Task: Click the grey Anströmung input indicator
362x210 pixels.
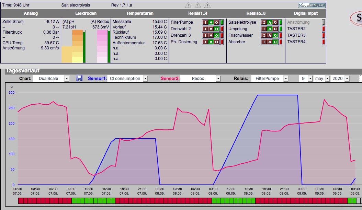Action: 324,22
